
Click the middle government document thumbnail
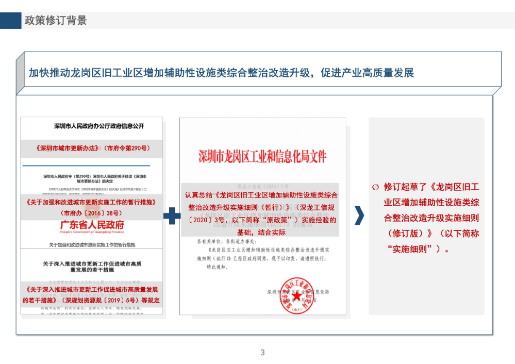(x=263, y=216)
